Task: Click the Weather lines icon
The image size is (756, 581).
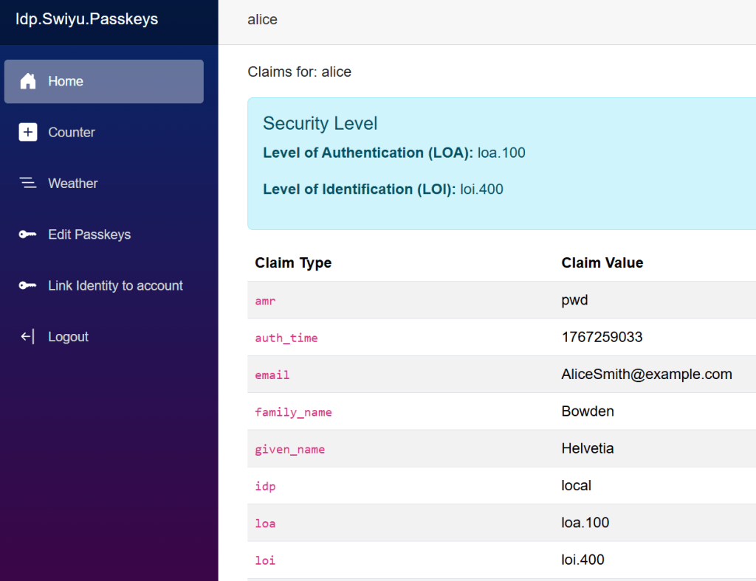Action: pyautogui.click(x=28, y=183)
